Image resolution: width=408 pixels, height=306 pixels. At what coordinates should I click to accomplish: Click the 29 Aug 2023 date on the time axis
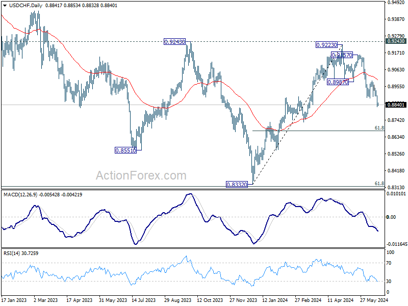[x=177, y=300]
